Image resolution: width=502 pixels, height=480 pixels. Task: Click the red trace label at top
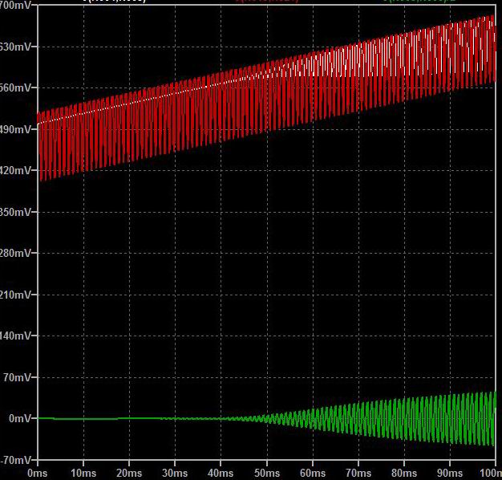(266, 2)
